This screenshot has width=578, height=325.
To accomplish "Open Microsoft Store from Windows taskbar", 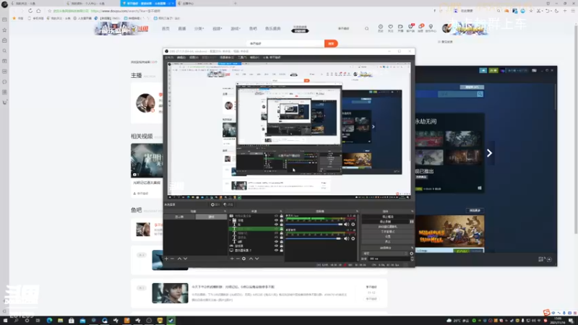I will 71,321.
